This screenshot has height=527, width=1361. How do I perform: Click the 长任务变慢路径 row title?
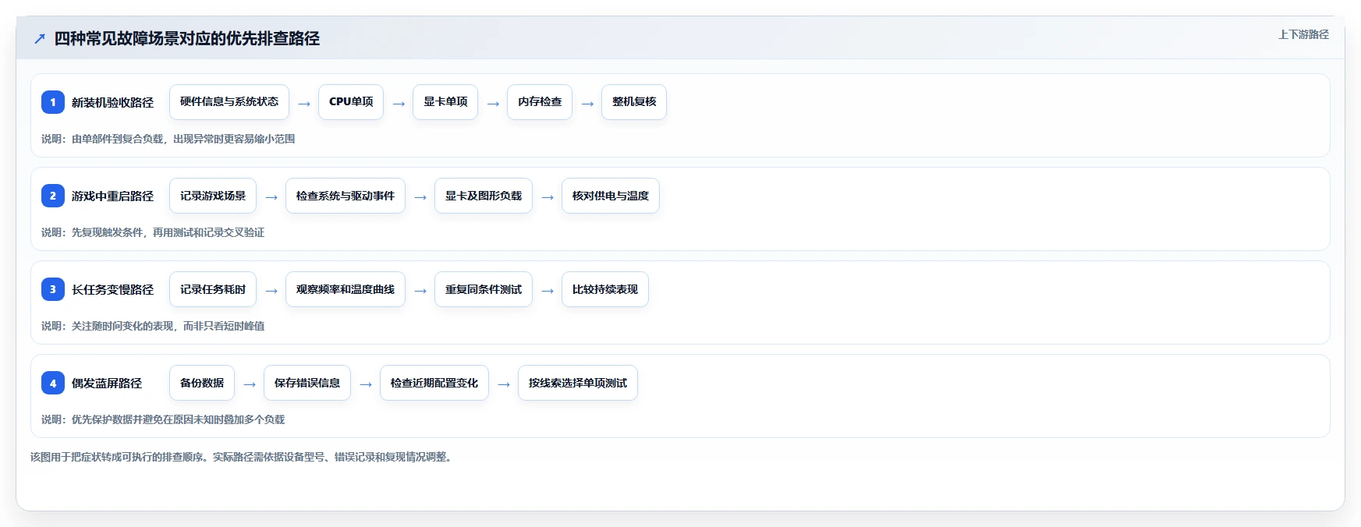coord(112,289)
